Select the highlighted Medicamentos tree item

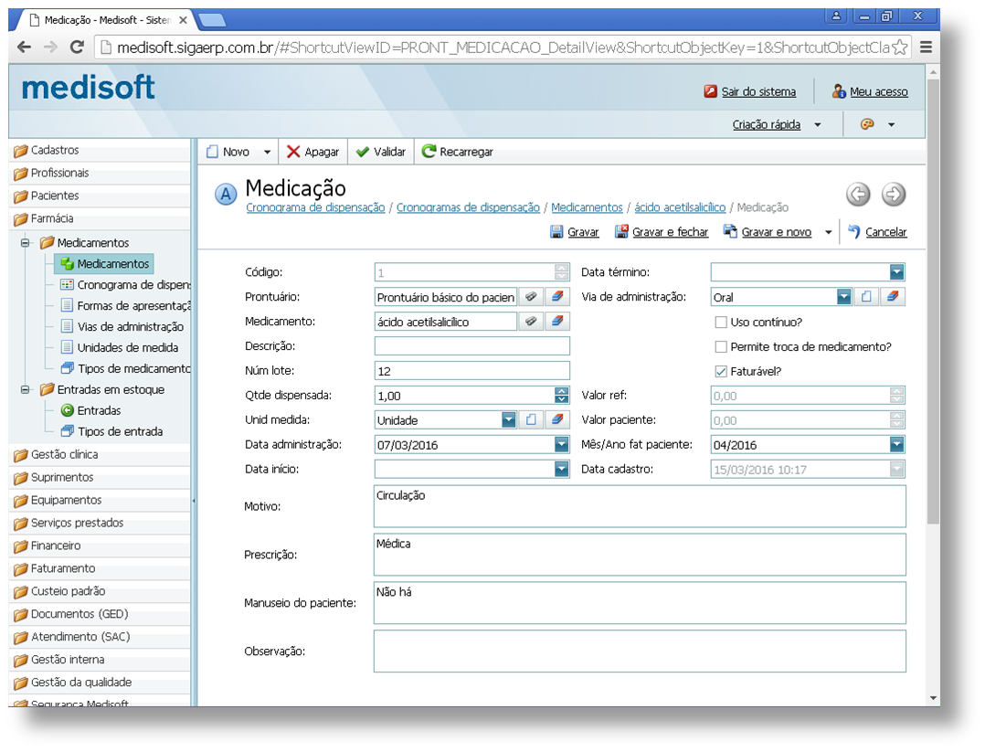pyautogui.click(x=104, y=264)
